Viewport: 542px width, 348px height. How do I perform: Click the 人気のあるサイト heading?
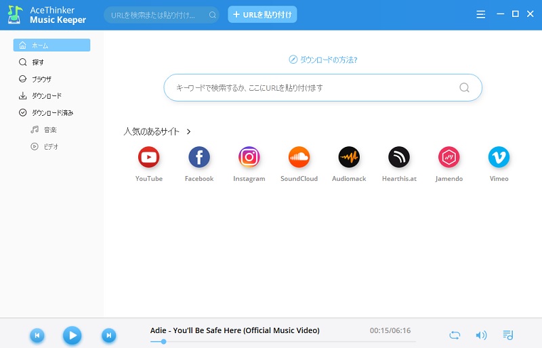coord(152,131)
